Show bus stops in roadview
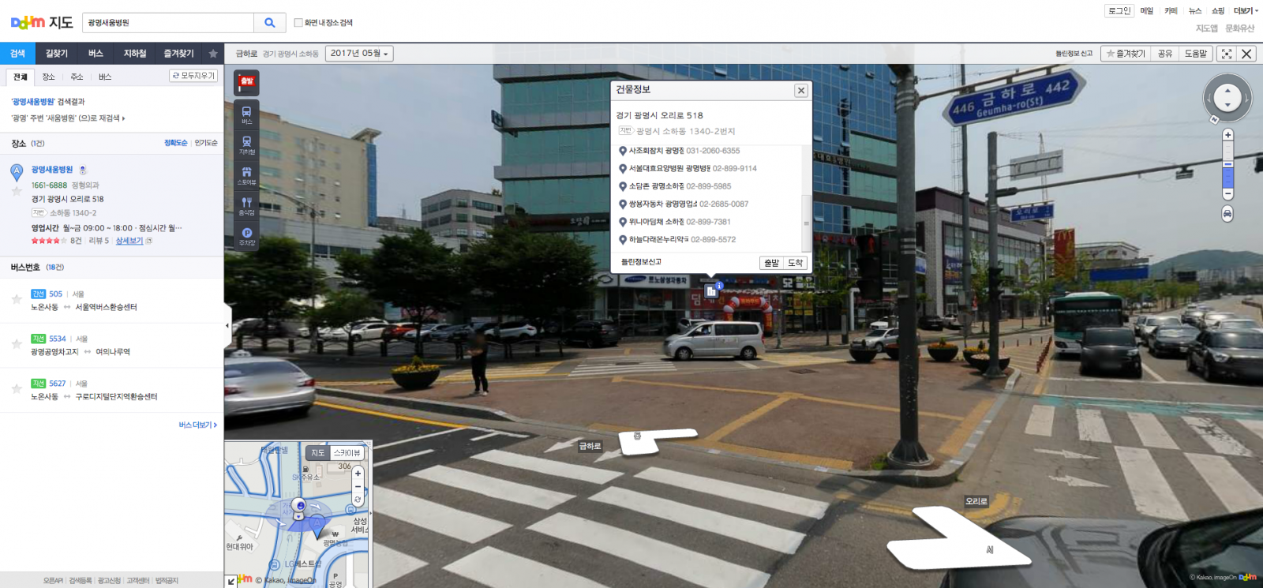1263x588 pixels. 247,114
